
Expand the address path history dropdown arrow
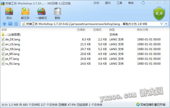tap(166, 24)
